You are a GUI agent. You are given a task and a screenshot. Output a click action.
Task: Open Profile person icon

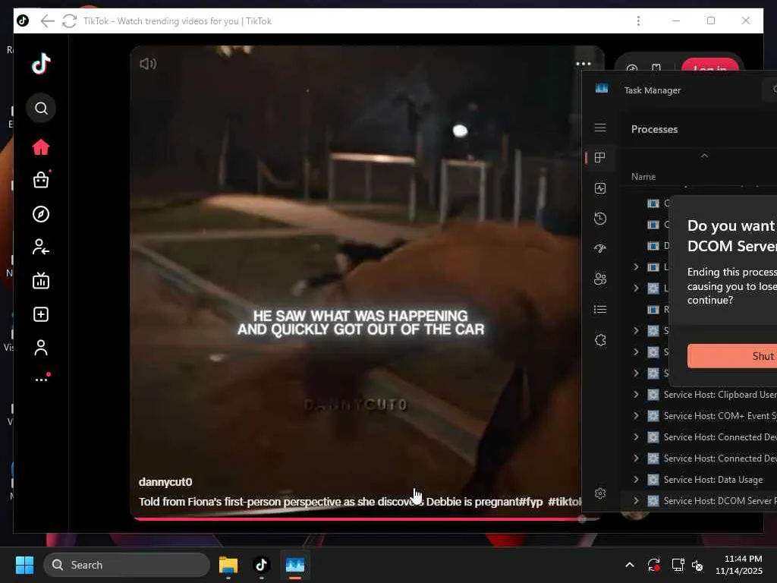41,348
